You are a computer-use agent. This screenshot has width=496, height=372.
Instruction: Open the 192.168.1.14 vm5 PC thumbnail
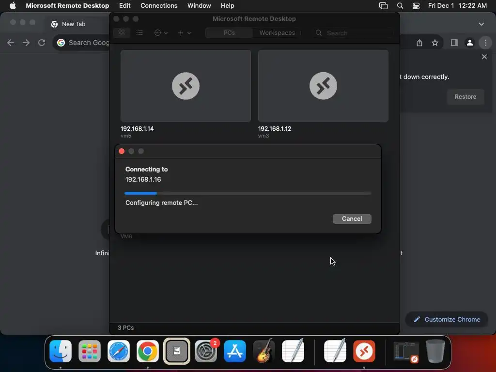[x=186, y=86]
